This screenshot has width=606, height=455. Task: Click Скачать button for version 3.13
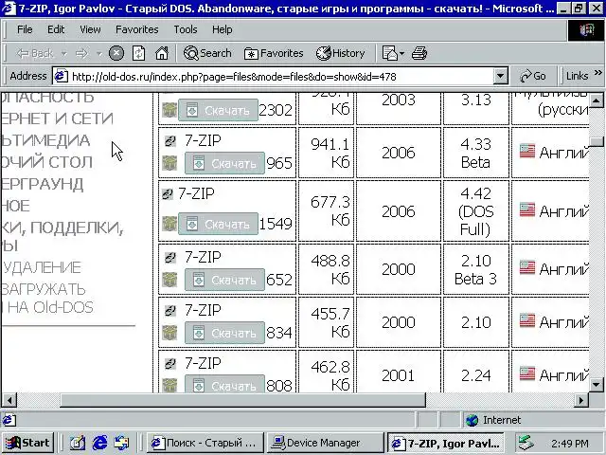pyautogui.click(x=218, y=110)
